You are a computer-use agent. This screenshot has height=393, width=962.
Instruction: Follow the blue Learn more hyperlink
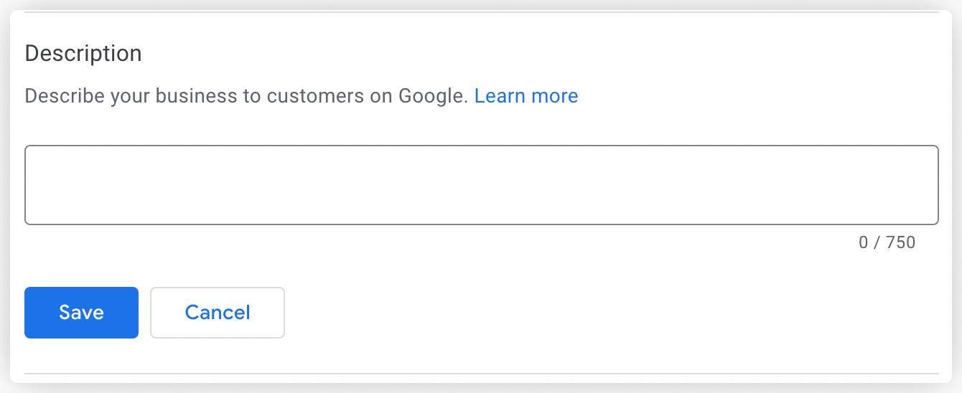526,96
